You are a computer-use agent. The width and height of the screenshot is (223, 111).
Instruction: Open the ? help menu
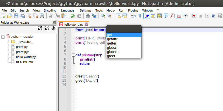click(x=158, y=10)
